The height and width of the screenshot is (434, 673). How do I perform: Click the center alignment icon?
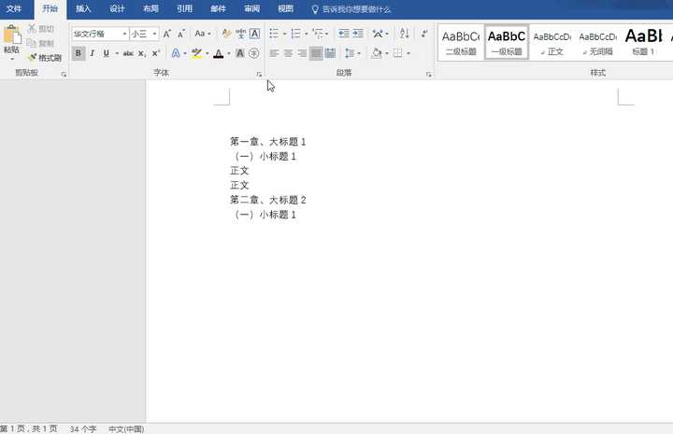coord(288,53)
